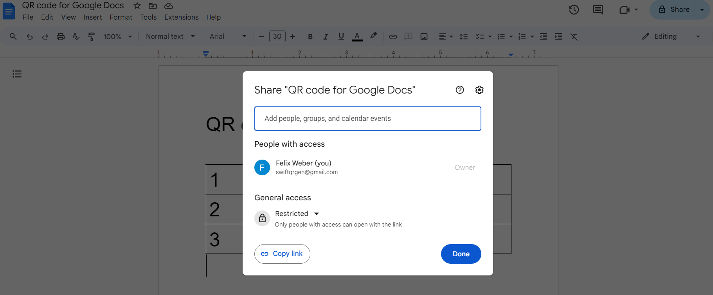Click the Share button in header
713x295 pixels.
[673, 10]
